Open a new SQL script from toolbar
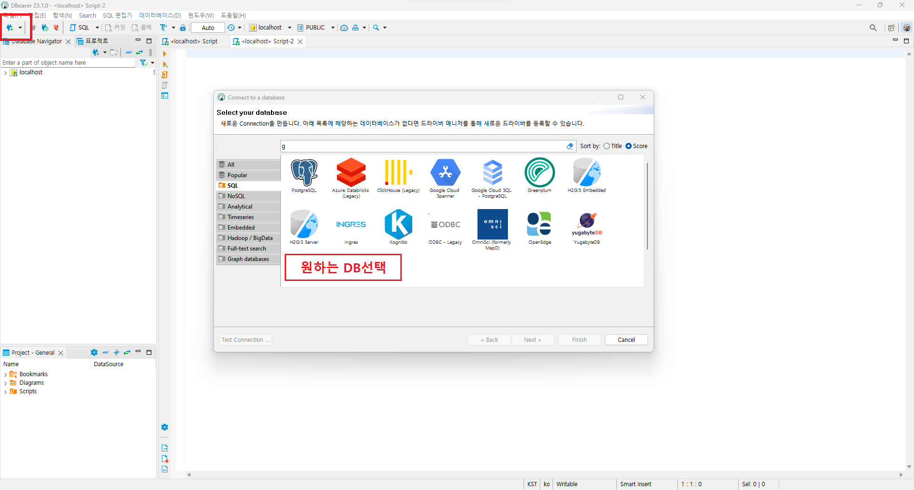This screenshot has width=914, height=490. pos(79,28)
